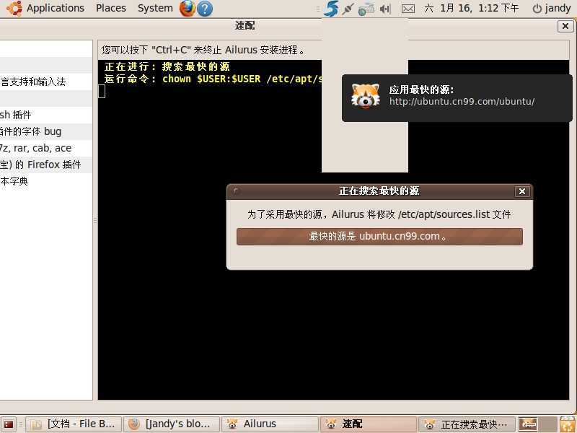Close the 正在搜索最快的源 dialog
The height and width of the screenshot is (433, 577).
pyautogui.click(x=521, y=191)
